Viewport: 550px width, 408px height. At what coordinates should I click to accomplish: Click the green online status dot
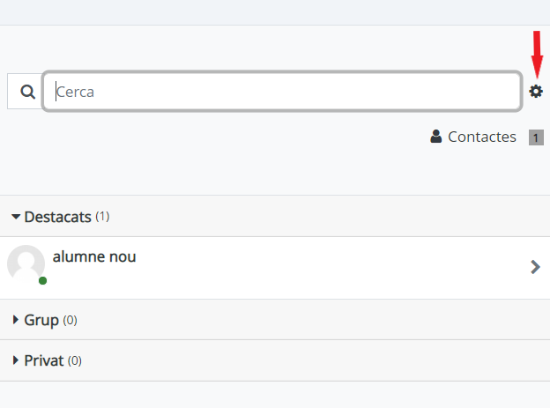(43, 280)
